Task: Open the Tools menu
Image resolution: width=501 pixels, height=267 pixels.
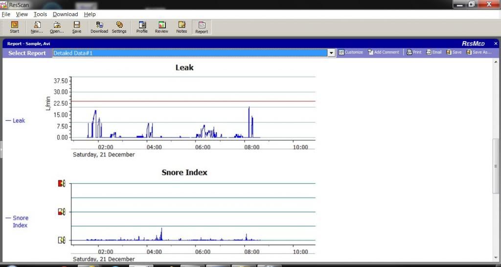Action: tap(40, 14)
